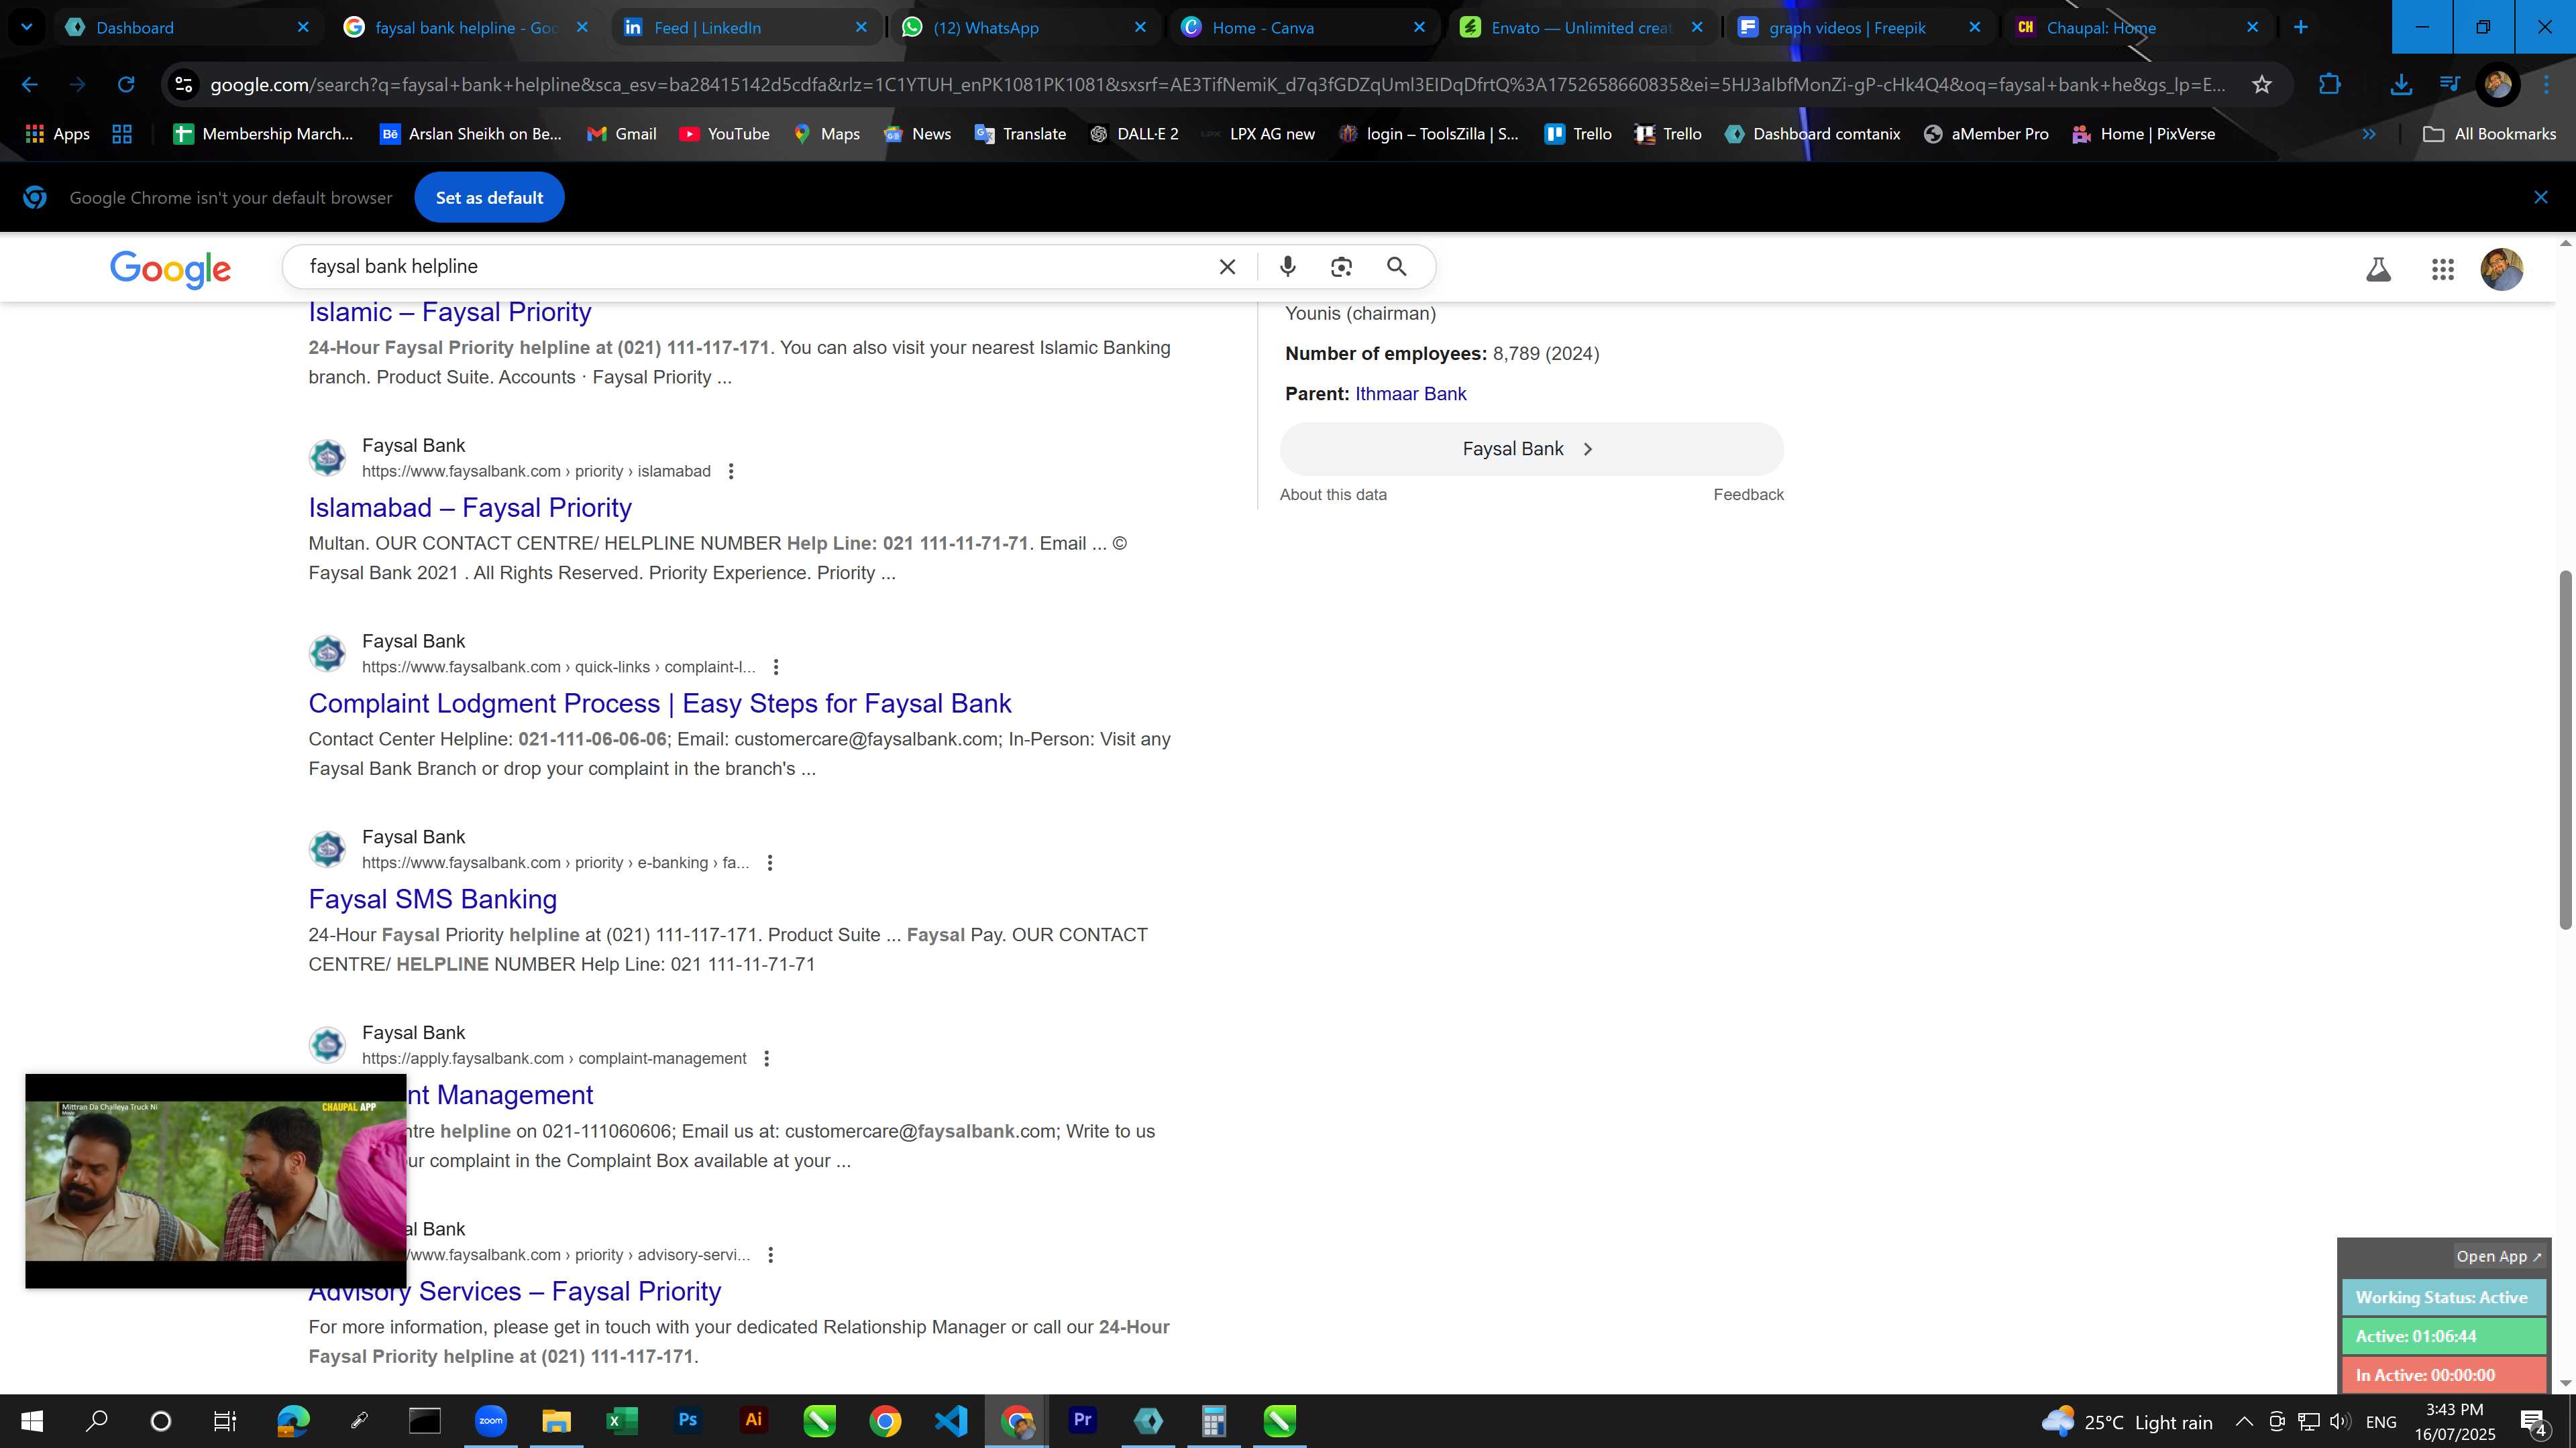Viewport: 2576px width, 1448px height.
Task: Open Chrome profile avatar in toolbar
Action: tap(2497, 85)
